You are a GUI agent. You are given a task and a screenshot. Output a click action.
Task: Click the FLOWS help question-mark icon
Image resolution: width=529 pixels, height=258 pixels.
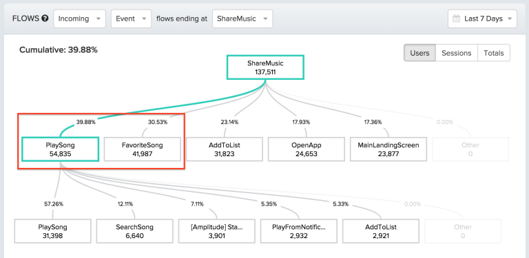click(x=45, y=19)
